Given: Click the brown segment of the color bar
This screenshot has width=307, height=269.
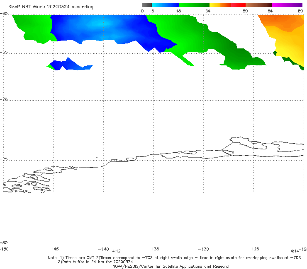Looking at the screenshot, I should pyautogui.click(x=258, y=5).
